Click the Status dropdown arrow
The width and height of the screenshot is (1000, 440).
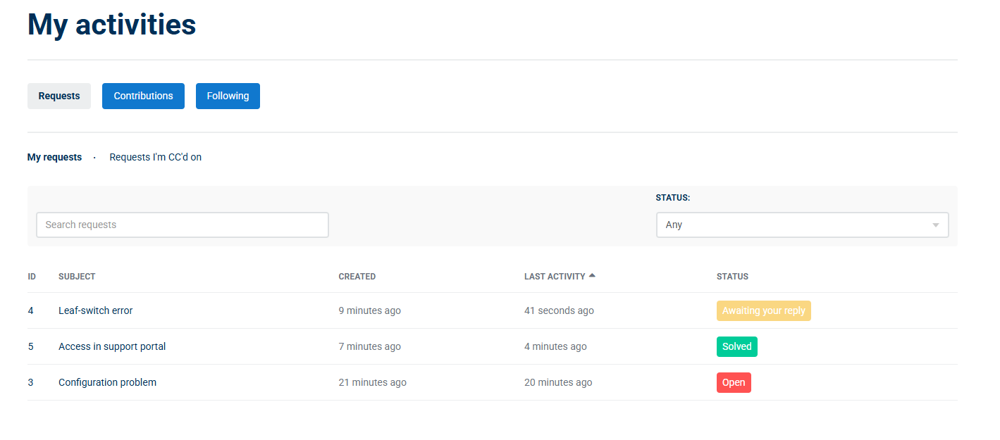coord(936,225)
